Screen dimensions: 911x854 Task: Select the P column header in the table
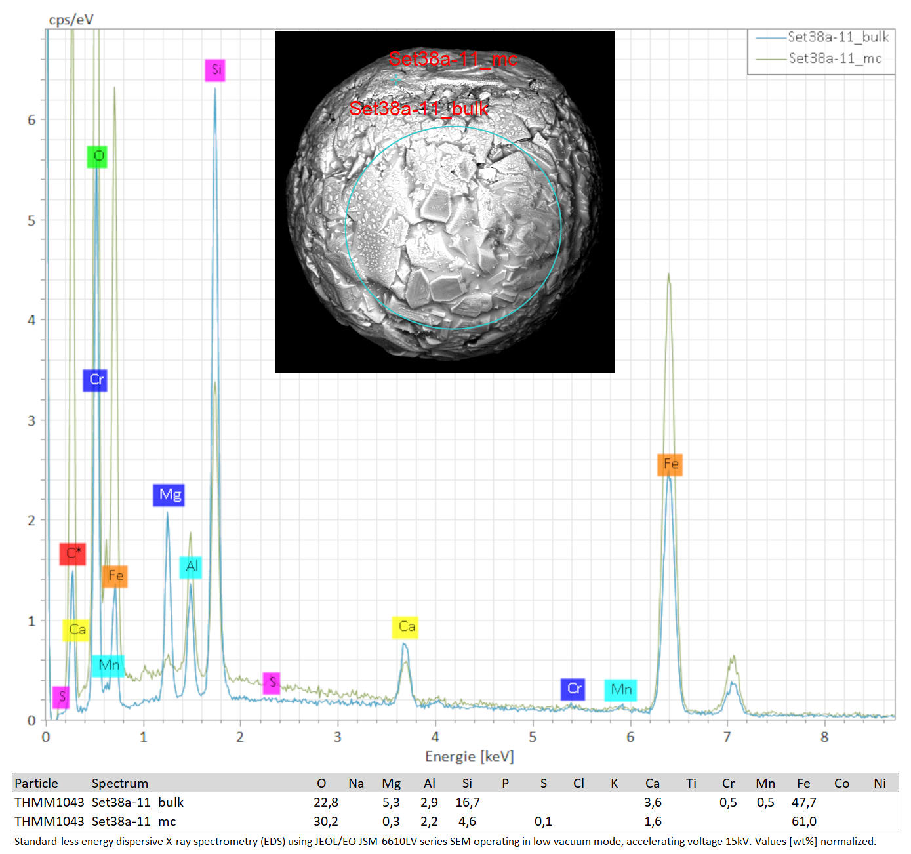click(x=505, y=783)
